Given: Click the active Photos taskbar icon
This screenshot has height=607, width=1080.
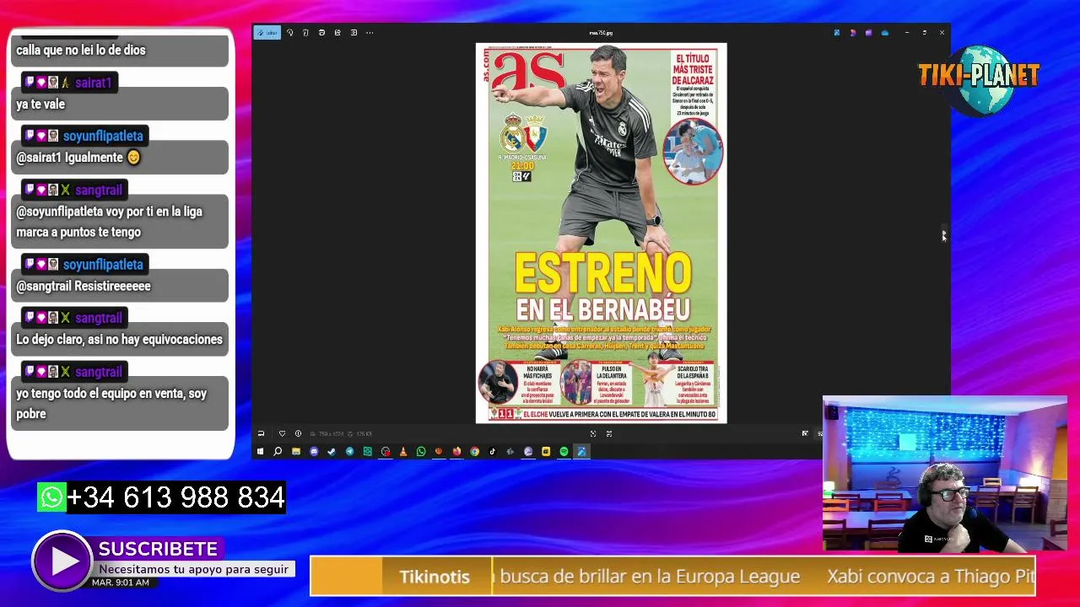Looking at the screenshot, I should click(x=581, y=452).
